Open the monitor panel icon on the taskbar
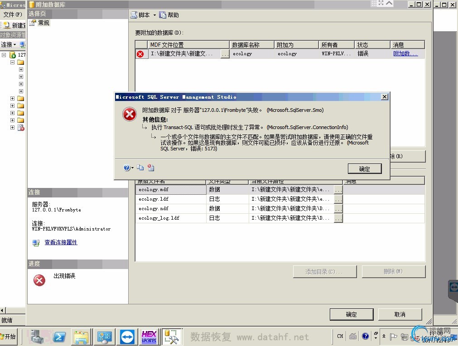The height and width of the screenshot is (346, 458). (104, 336)
